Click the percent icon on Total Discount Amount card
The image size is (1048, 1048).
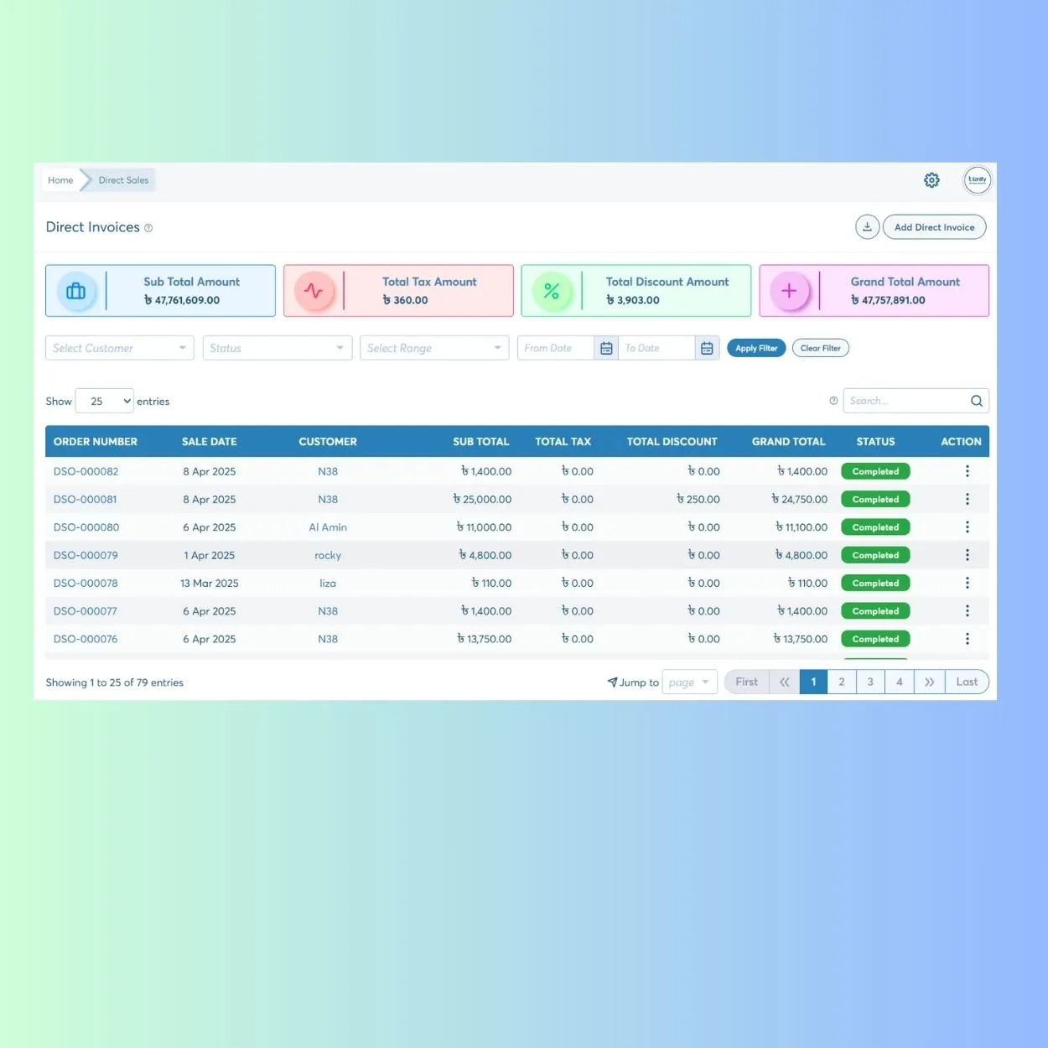[553, 291]
